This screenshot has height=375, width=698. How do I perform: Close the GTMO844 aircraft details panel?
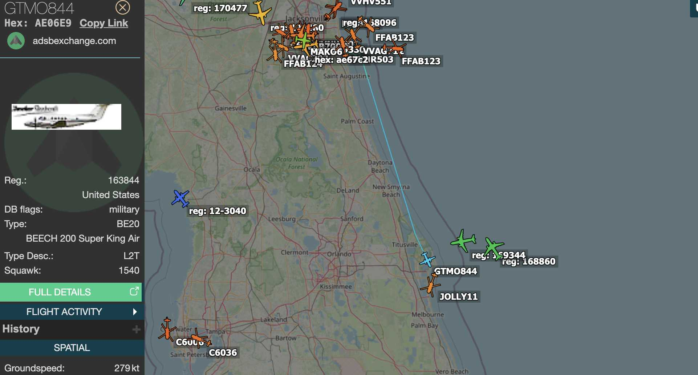(123, 7)
